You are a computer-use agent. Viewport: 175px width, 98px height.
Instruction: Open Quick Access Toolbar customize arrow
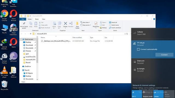click(30, 16)
